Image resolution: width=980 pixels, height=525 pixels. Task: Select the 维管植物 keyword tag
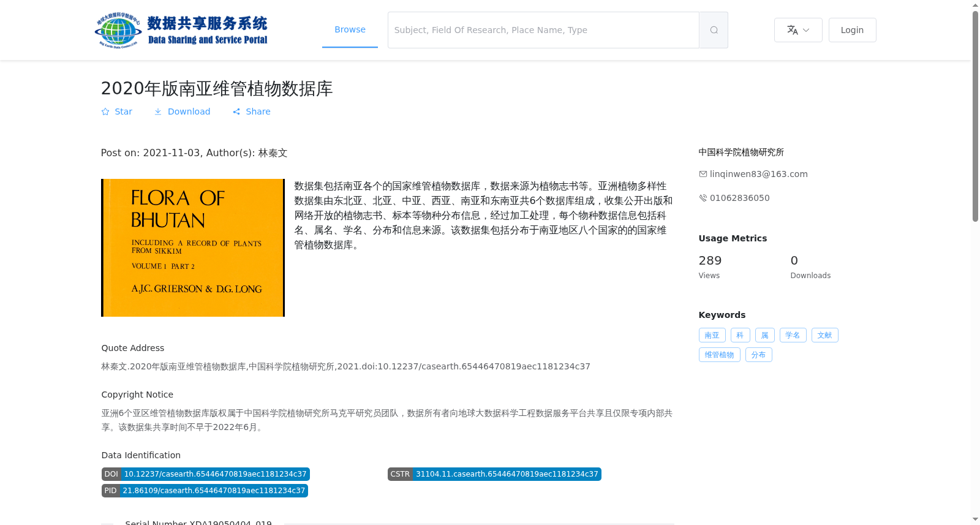click(x=719, y=355)
